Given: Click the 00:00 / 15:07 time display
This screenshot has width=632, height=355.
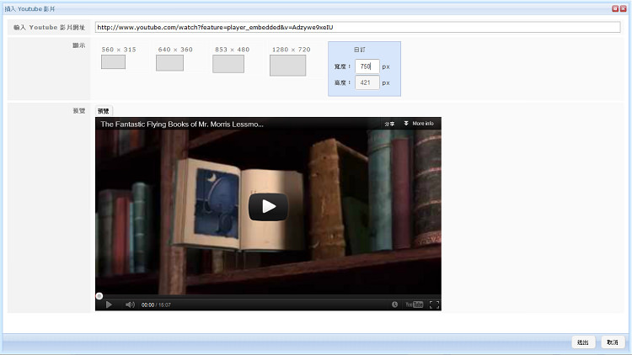Looking at the screenshot, I should point(156,305).
